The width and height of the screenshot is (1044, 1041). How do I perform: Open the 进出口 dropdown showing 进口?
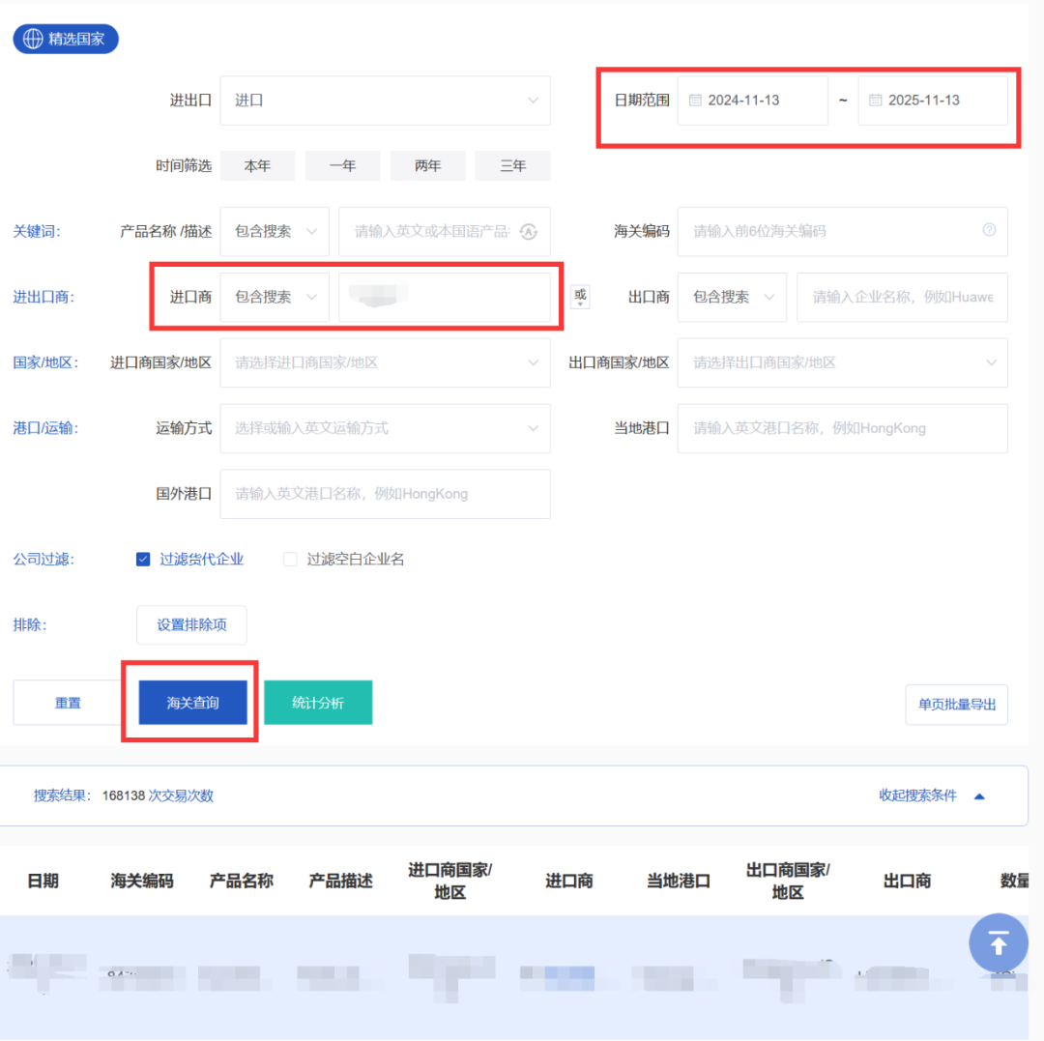tap(385, 101)
